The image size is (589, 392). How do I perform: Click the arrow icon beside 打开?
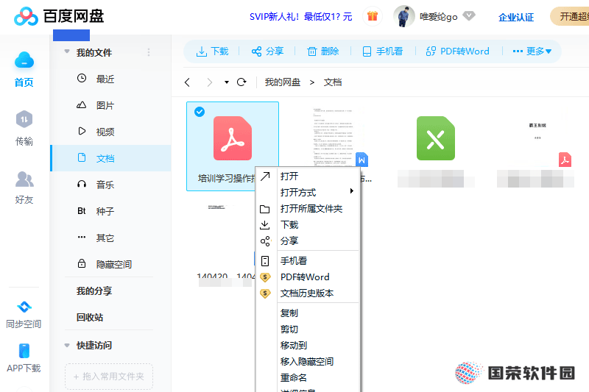pos(265,176)
